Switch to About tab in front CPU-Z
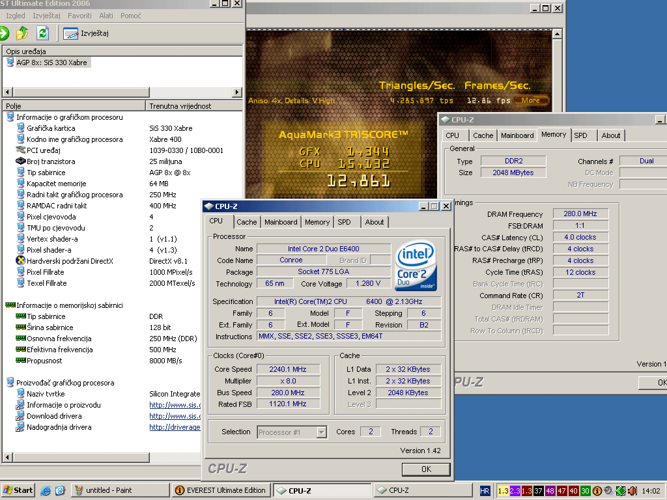Viewport: 667px width, 500px height. 375,222
